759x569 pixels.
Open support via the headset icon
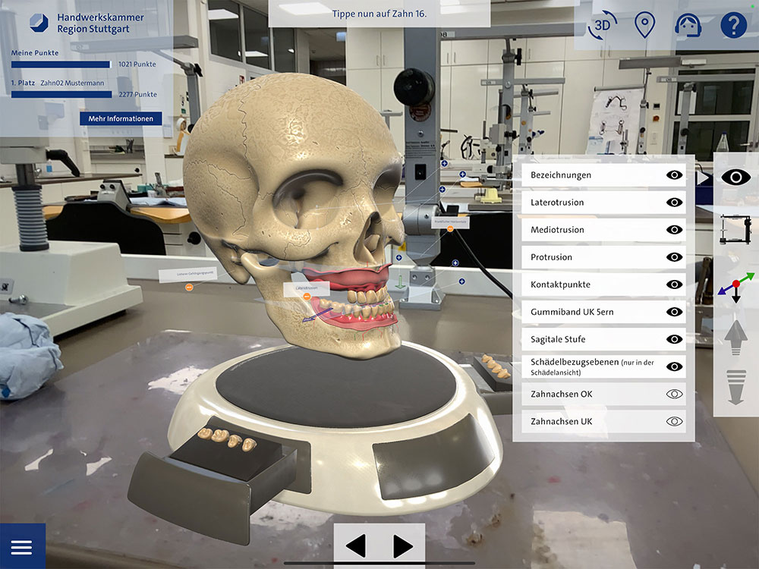coord(688,25)
